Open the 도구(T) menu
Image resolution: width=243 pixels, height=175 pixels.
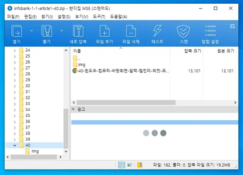pos(99,17)
